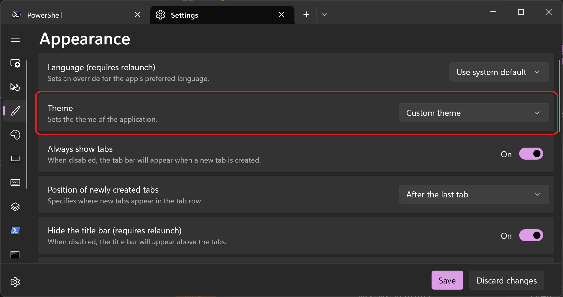Open the Color schemes palette icon
563x297 pixels.
pos(15,135)
